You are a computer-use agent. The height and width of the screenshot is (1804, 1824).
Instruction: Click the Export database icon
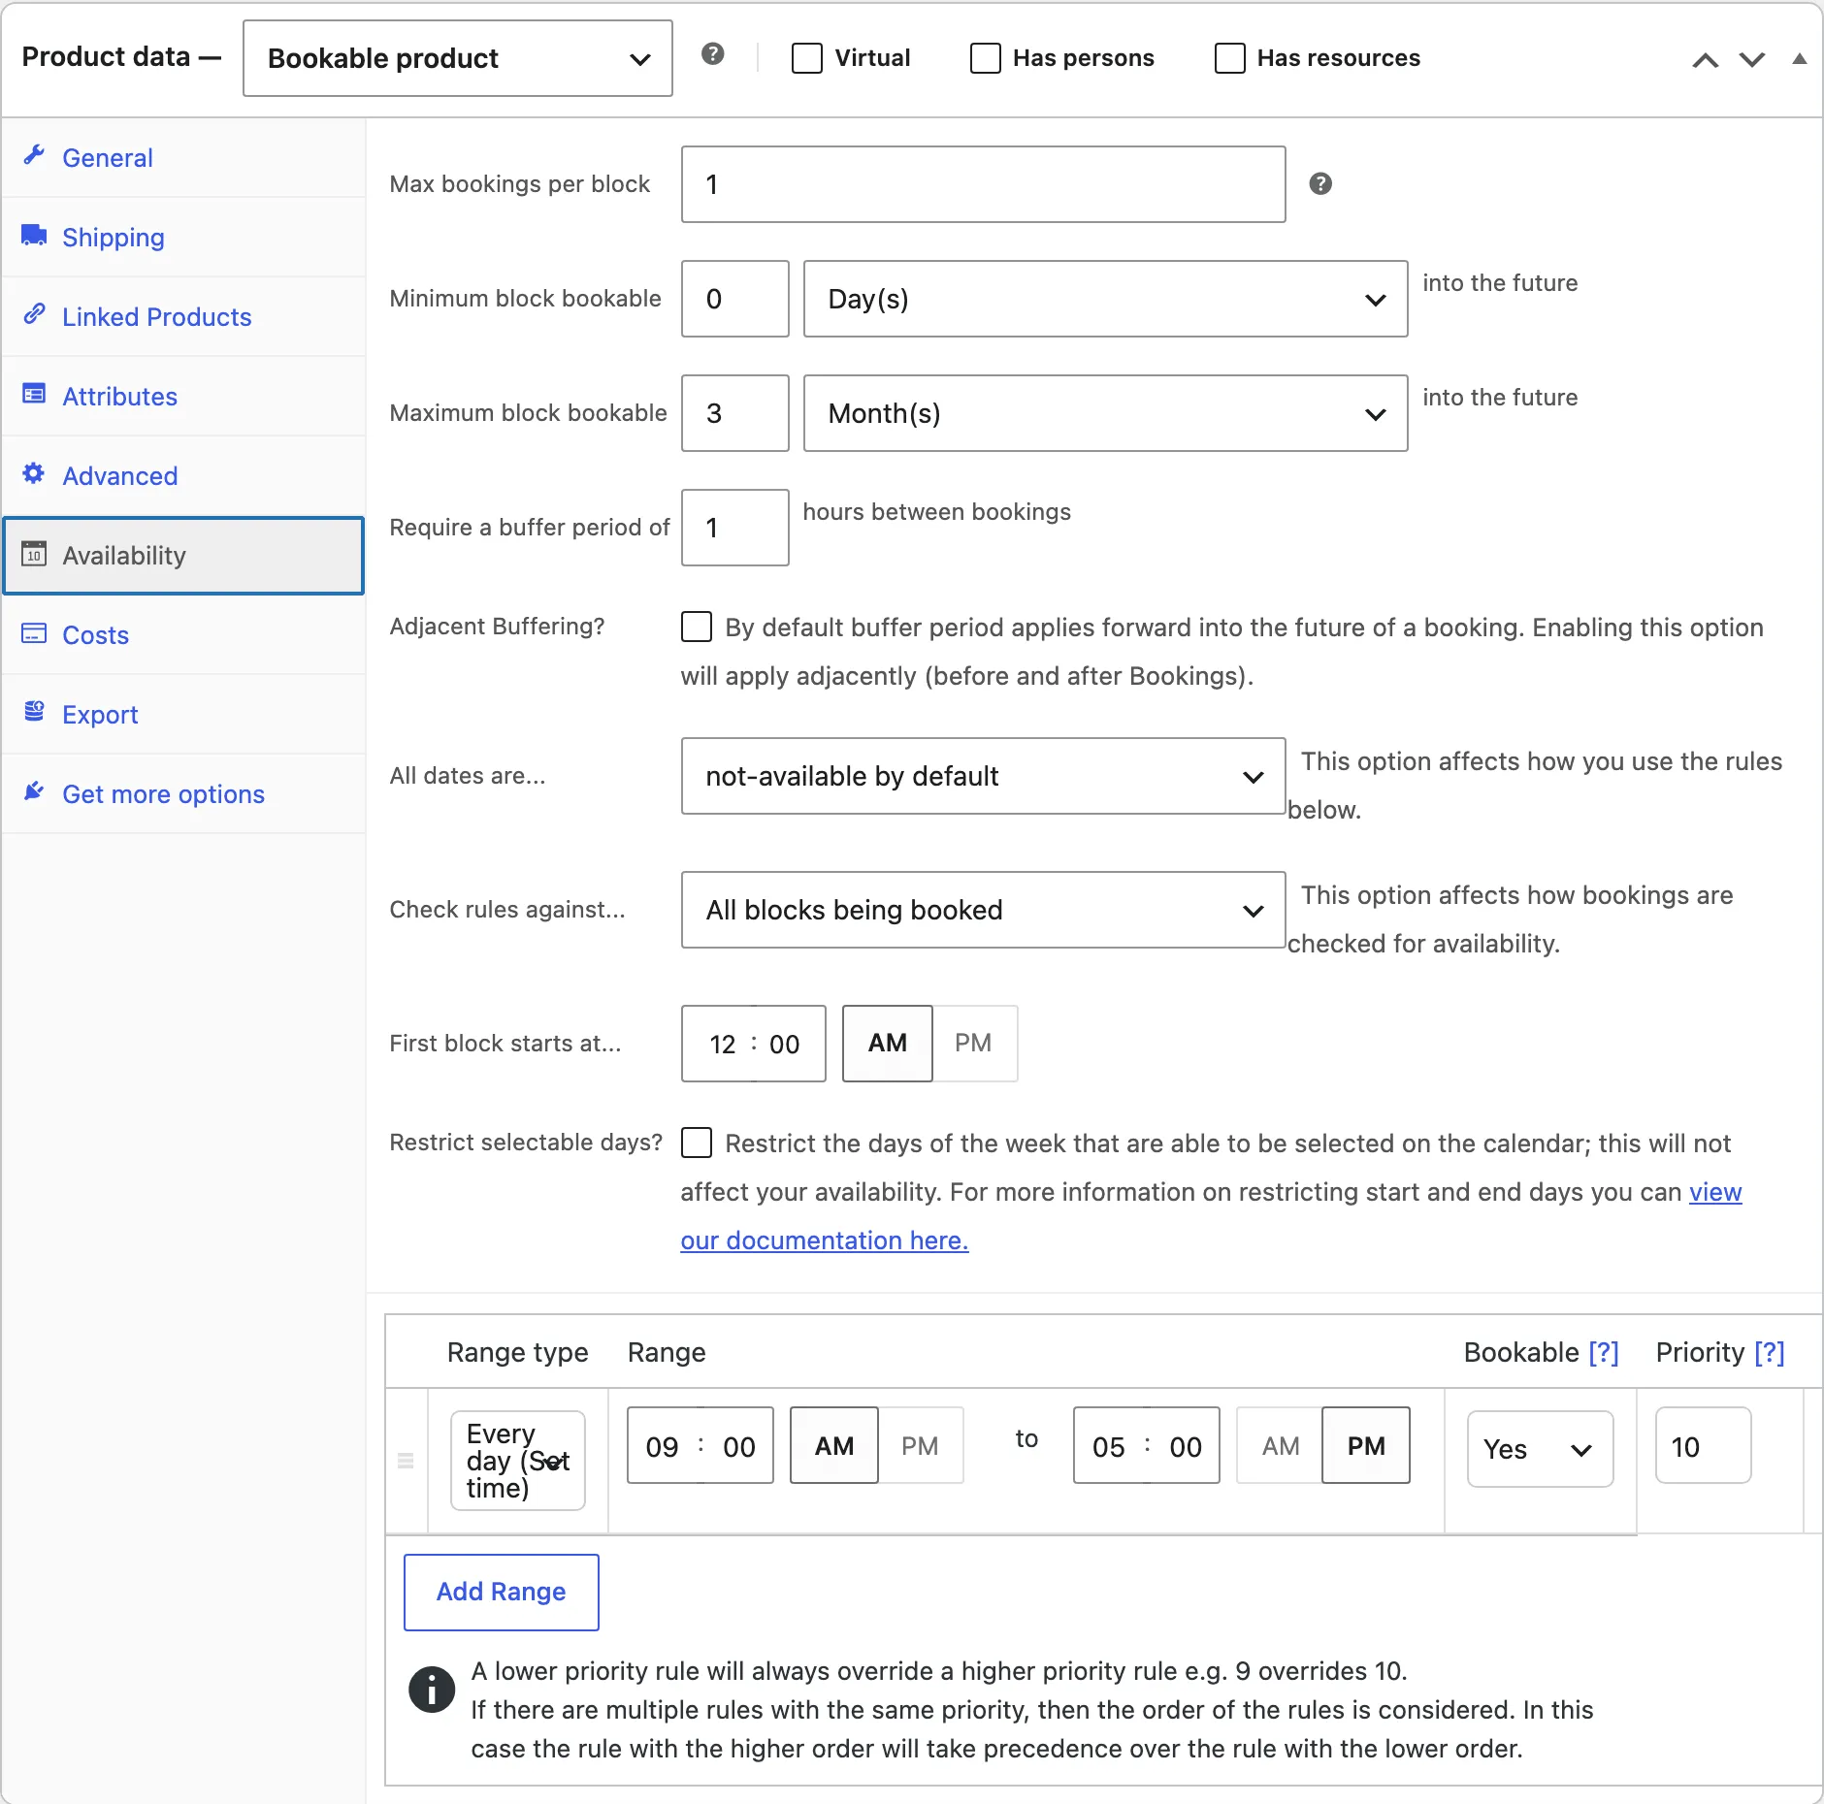pos(34,712)
